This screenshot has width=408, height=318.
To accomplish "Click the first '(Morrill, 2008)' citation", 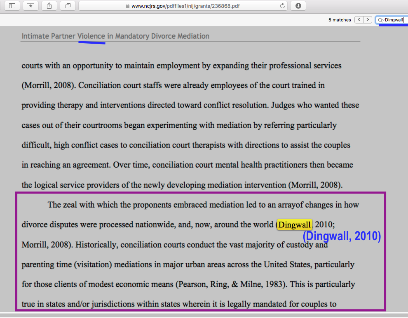I will click(x=48, y=85).
